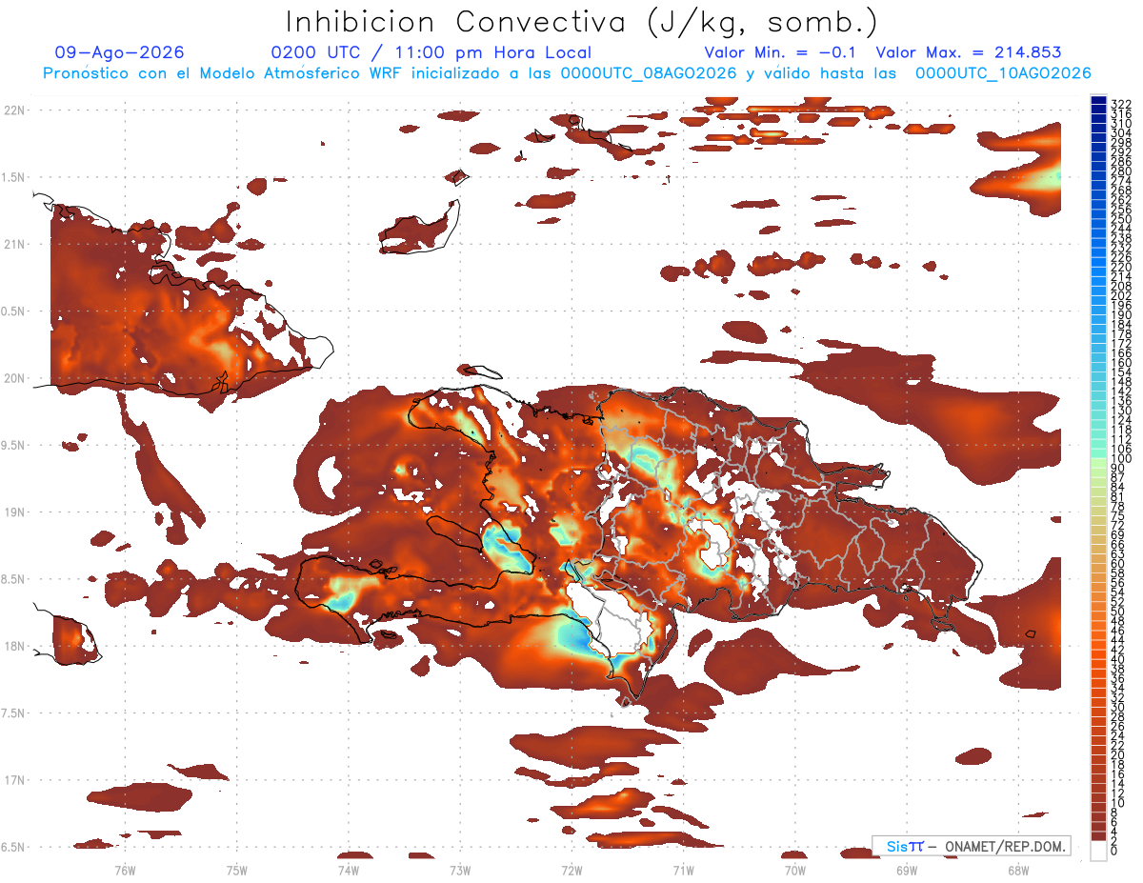Click the '70W' longitude label

(x=794, y=870)
